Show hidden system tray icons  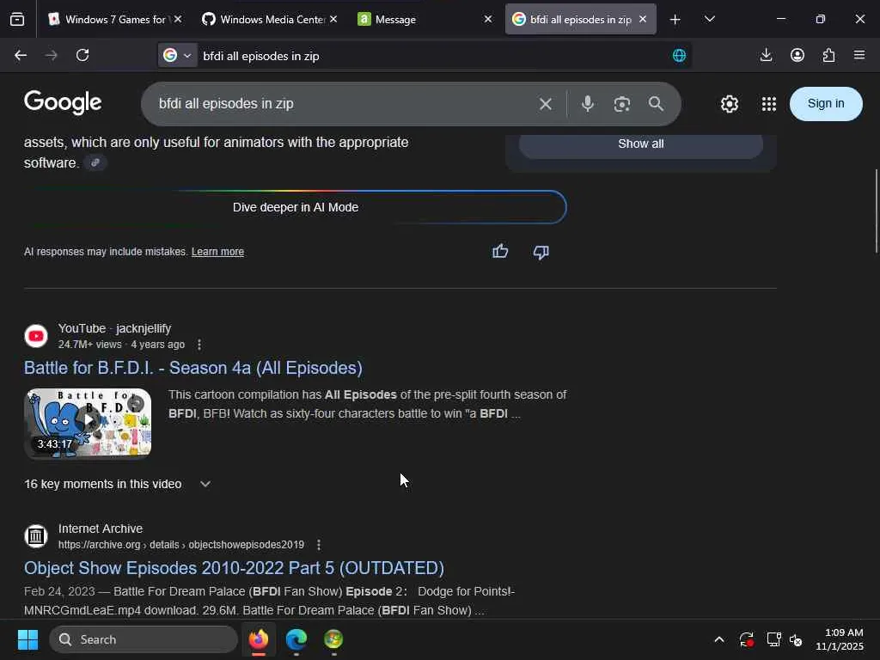click(x=719, y=639)
